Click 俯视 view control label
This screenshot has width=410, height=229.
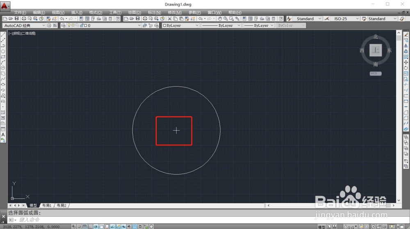tap(17, 33)
